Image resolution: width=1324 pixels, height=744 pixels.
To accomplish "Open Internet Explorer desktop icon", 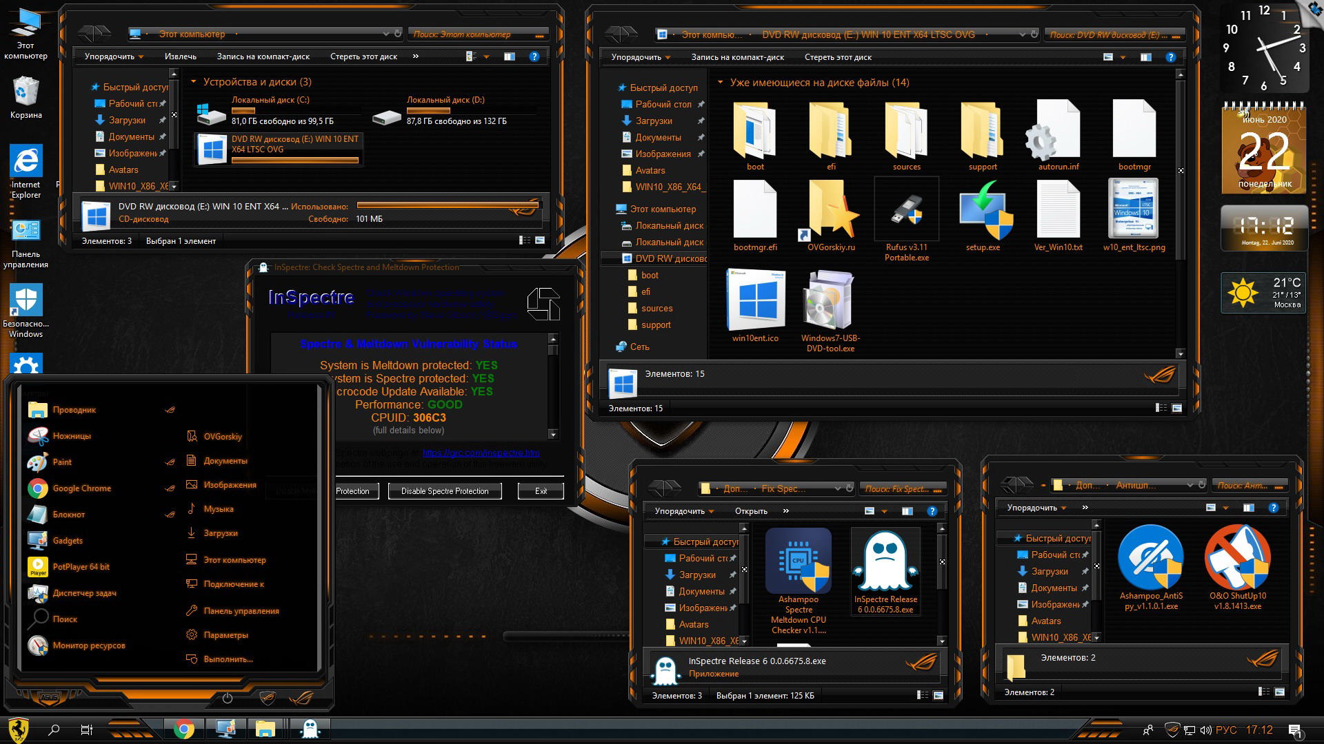I will (x=26, y=172).
